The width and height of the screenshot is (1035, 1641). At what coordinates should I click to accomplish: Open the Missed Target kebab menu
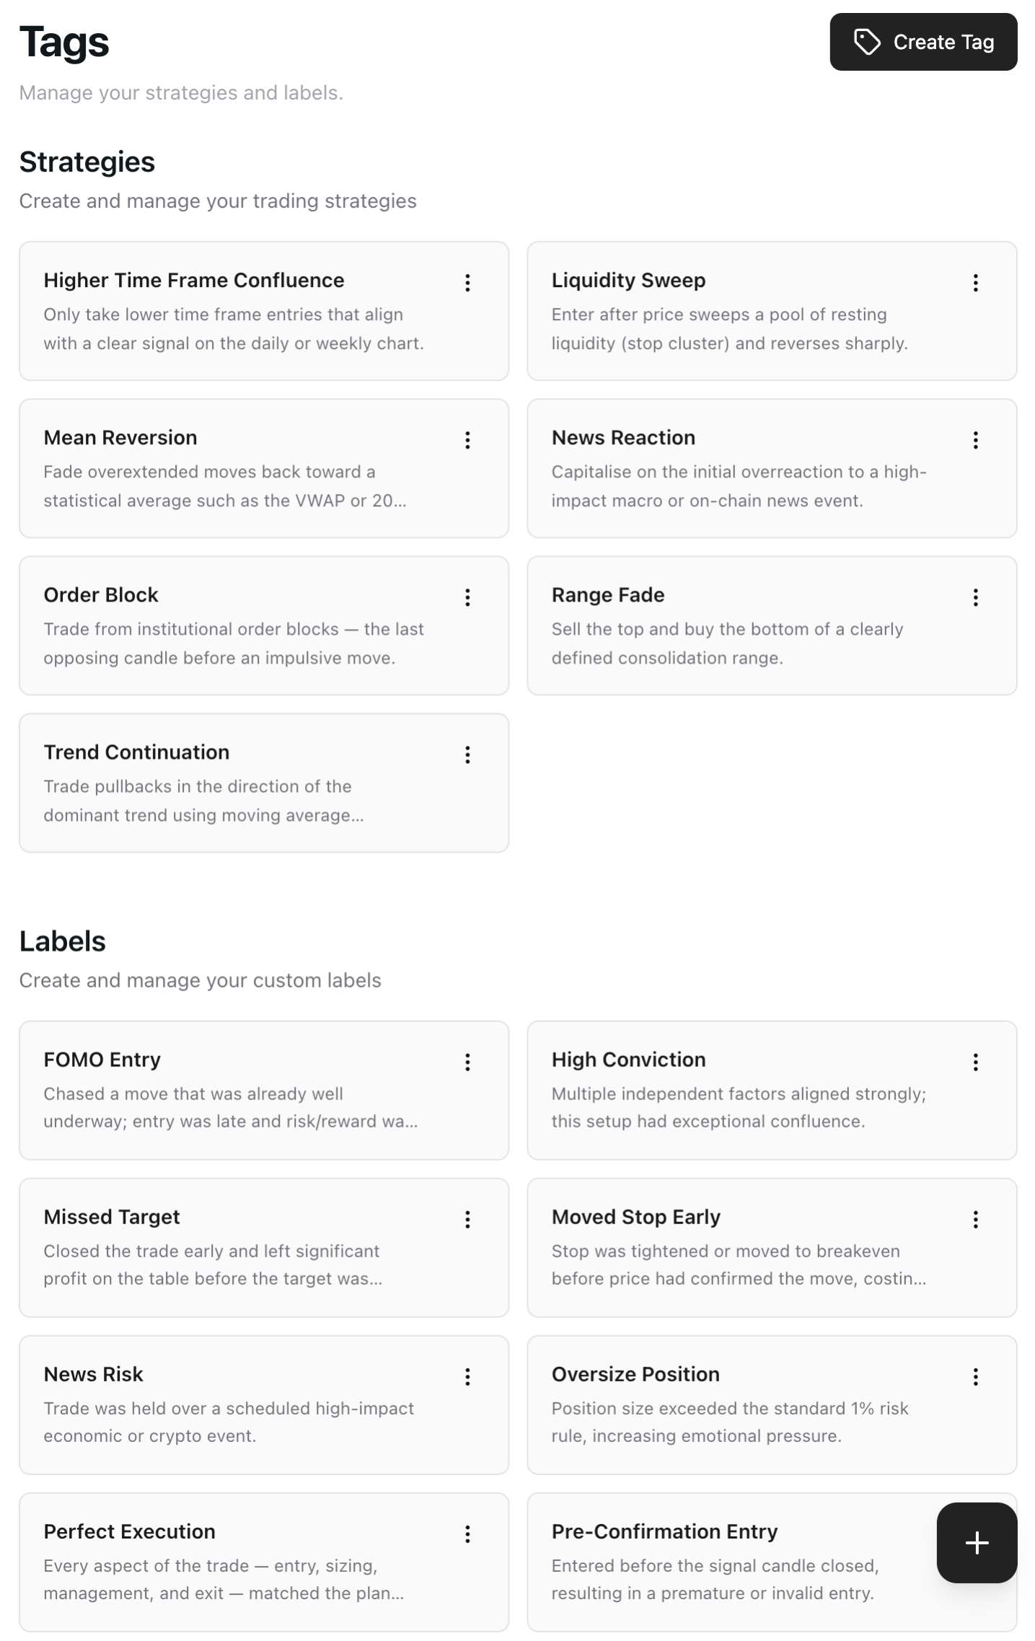point(467,1219)
